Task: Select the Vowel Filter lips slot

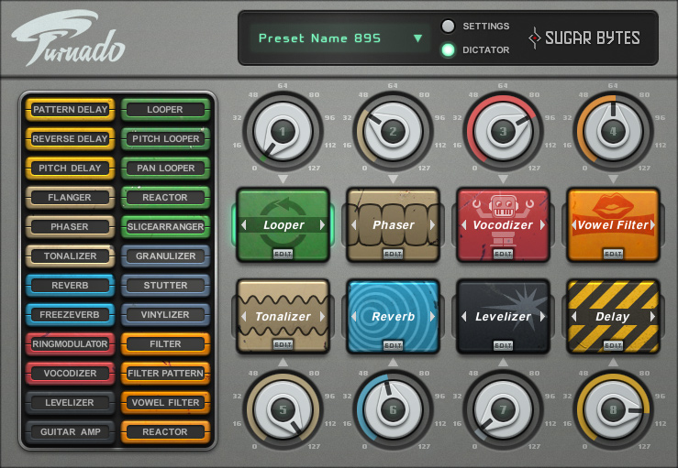Action: click(x=613, y=224)
